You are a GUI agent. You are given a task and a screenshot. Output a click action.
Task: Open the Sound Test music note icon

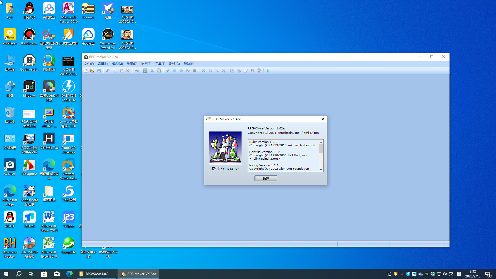(252, 71)
